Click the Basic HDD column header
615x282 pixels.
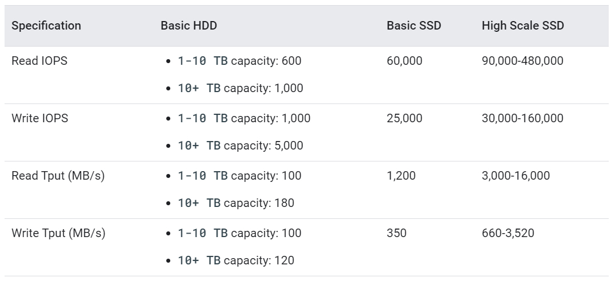click(x=188, y=26)
